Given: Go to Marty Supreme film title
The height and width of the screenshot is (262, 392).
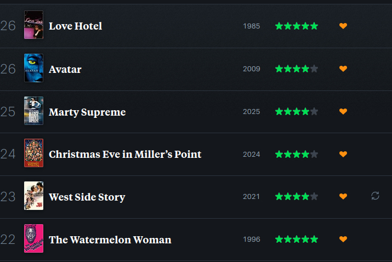Looking at the screenshot, I should [x=87, y=112].
